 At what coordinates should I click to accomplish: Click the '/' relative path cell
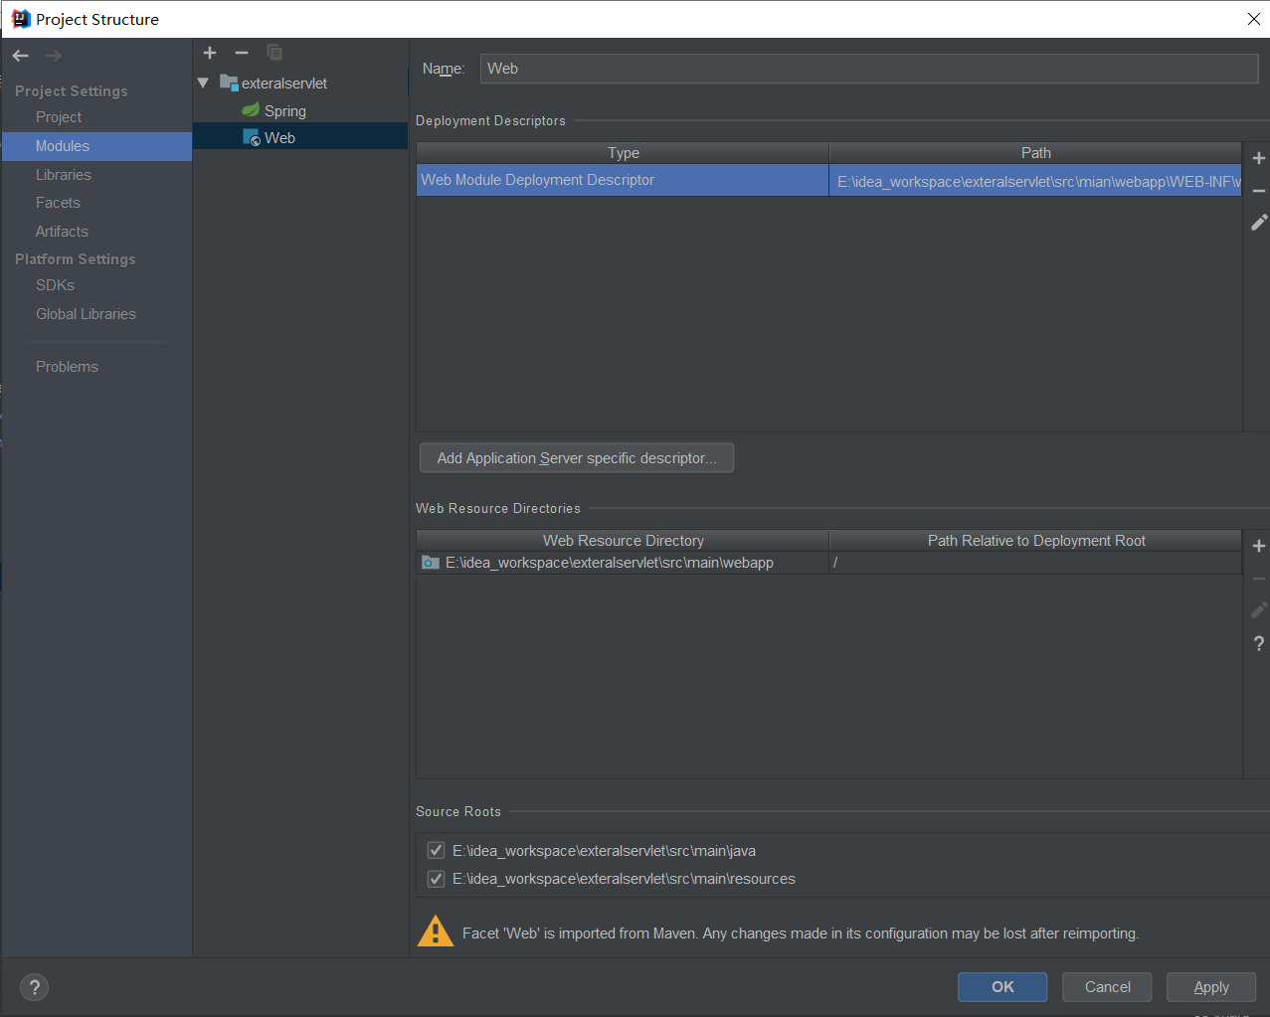point(1035,563)
